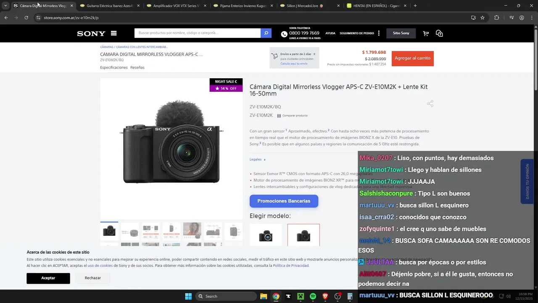This screenshot has width=538, height=303.
Task: Click CÁMARAS CON LENTES INTERCAMBIABLES breadcrumb
Action: (x=142, y=47)
